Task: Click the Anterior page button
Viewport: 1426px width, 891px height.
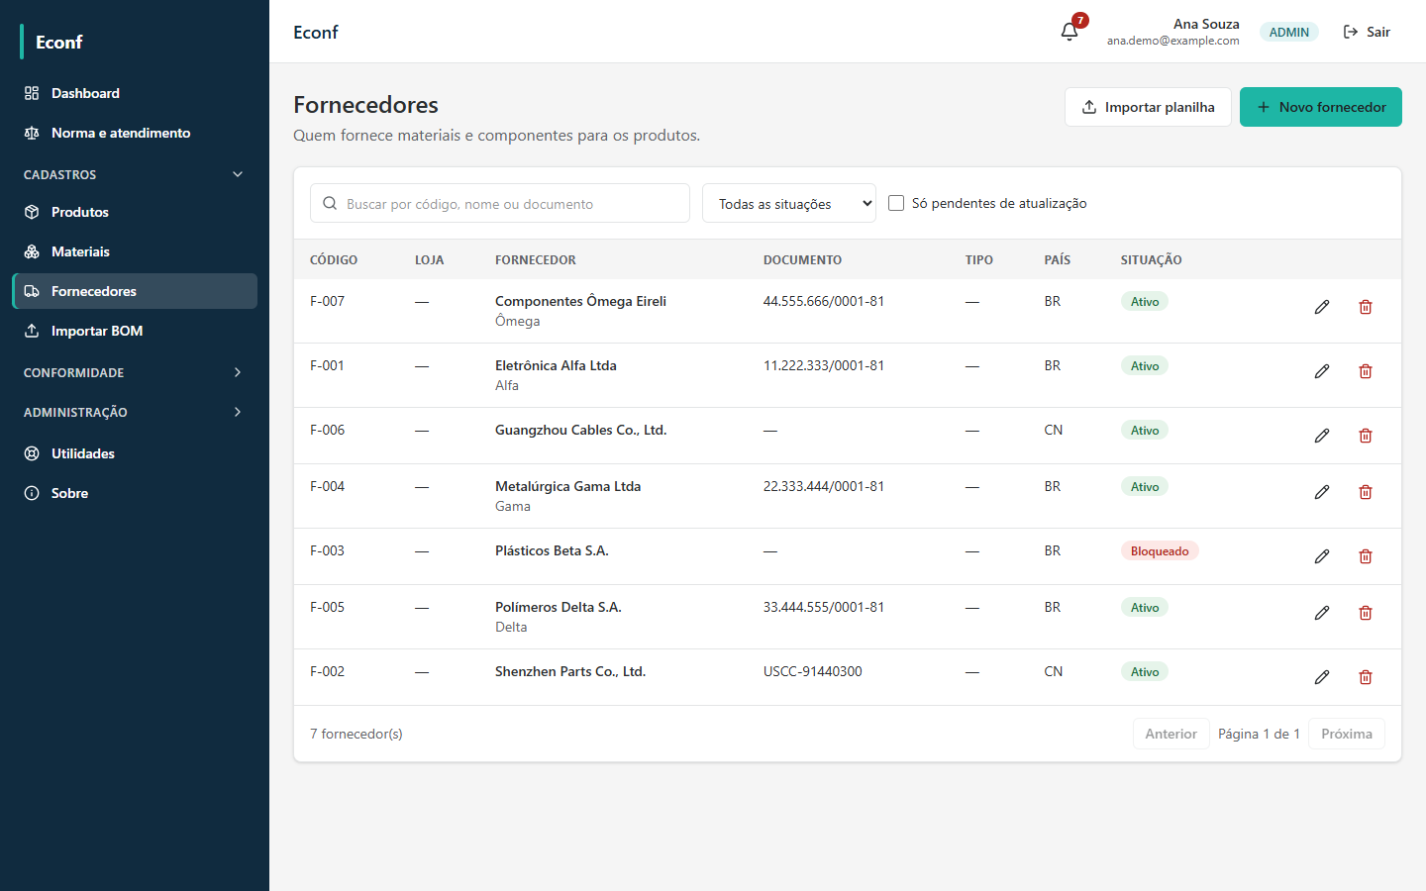Action: (x=1171, y=734)
